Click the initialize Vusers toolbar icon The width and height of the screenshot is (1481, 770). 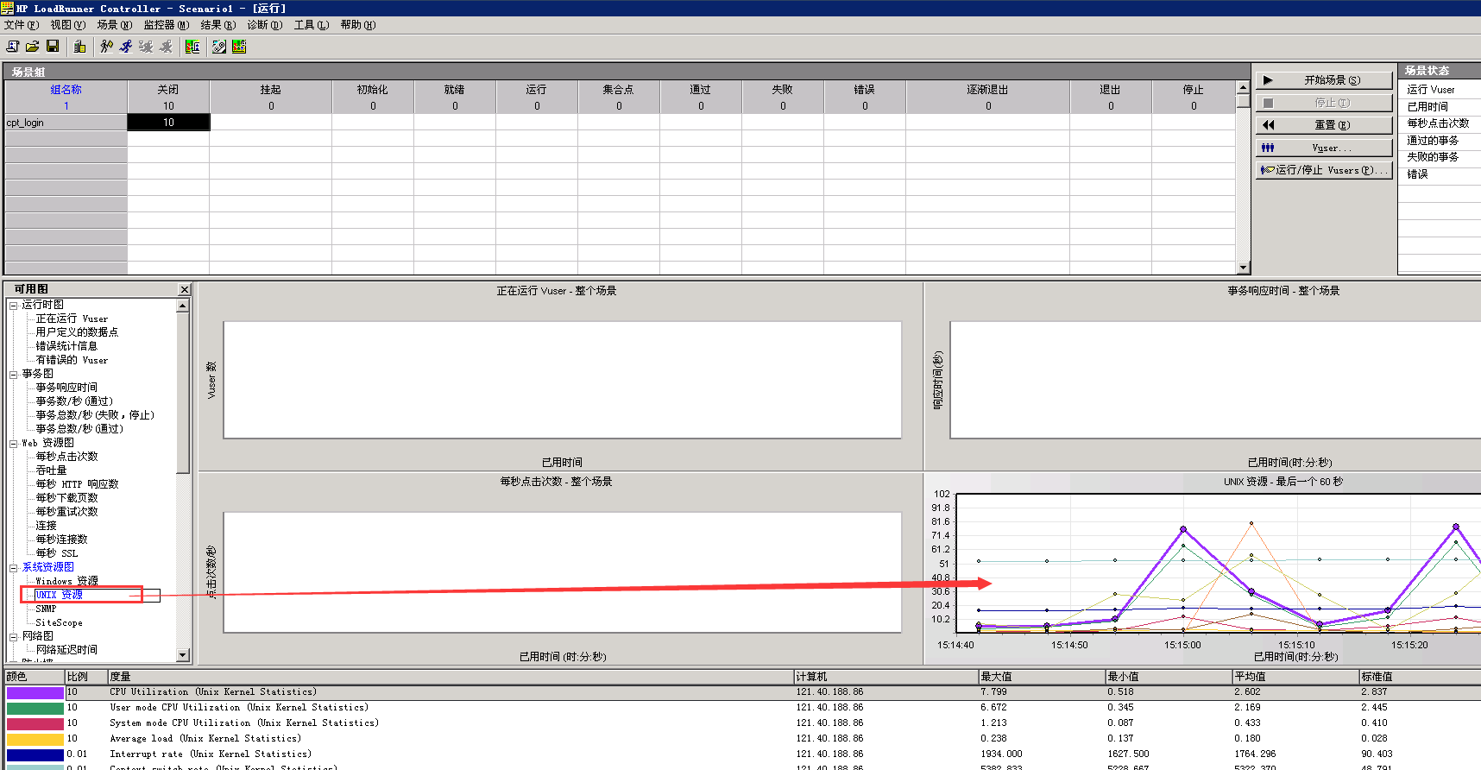pyautogui.click(x=107, y=46)
